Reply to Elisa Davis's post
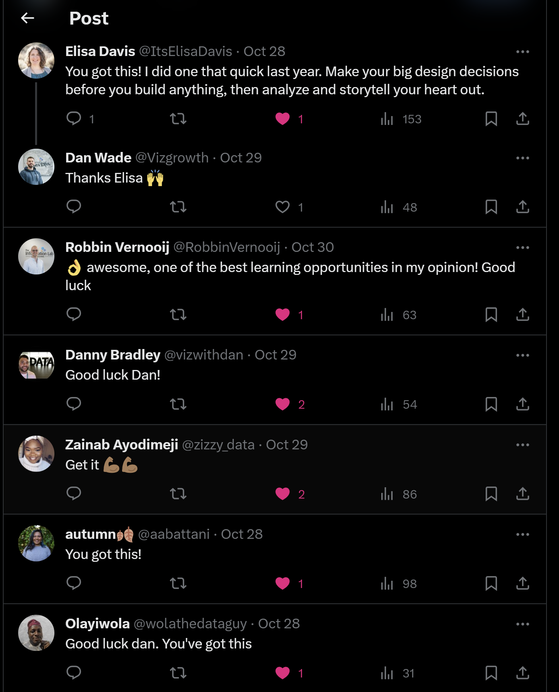Image resolution: width=559 pixels, height=692 pixels. (x=74, y=118)
